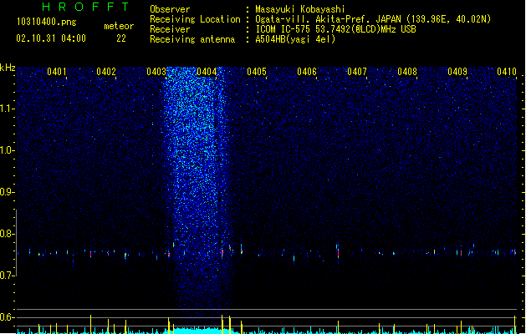Click time marker 0409
Viewport: 526px width, 334px height.
(457, 72)
